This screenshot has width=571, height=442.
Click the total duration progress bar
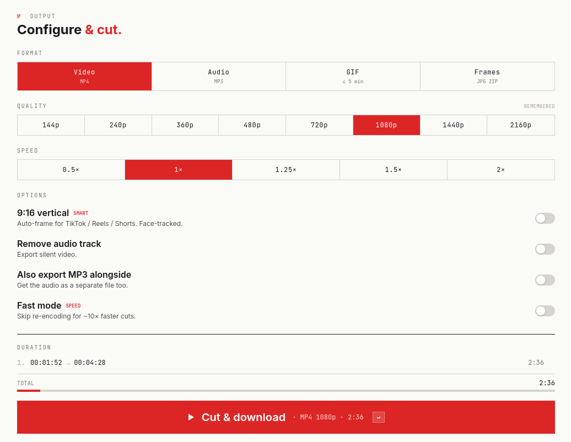286,391
